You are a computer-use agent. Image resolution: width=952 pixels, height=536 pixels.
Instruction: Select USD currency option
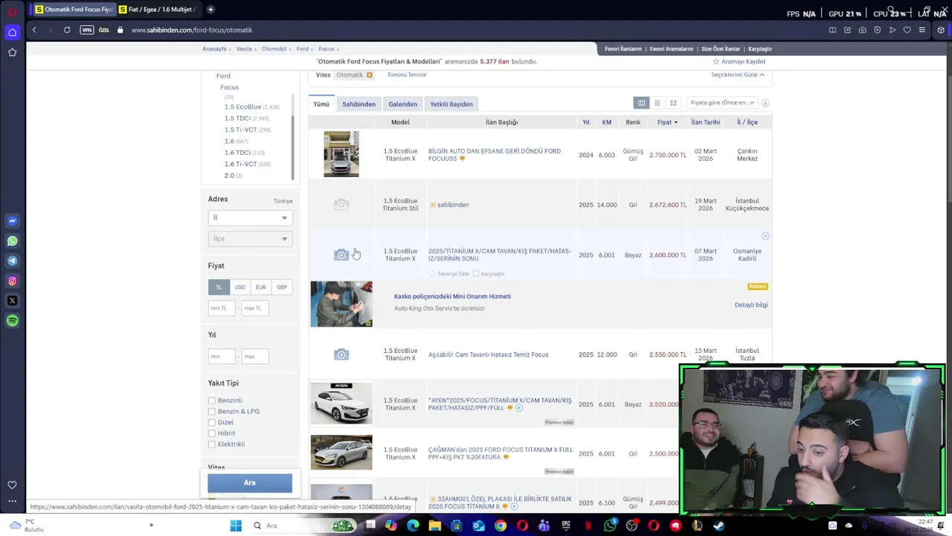pyautogui.click(x=239, y=287)
